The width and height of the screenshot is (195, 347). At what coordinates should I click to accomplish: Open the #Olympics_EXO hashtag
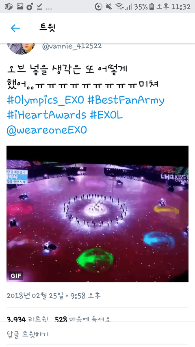[x=45, y=100]
